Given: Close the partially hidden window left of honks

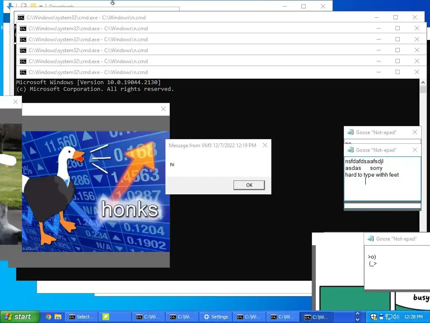Looking at the screenshot, I should tap(16, 102).
